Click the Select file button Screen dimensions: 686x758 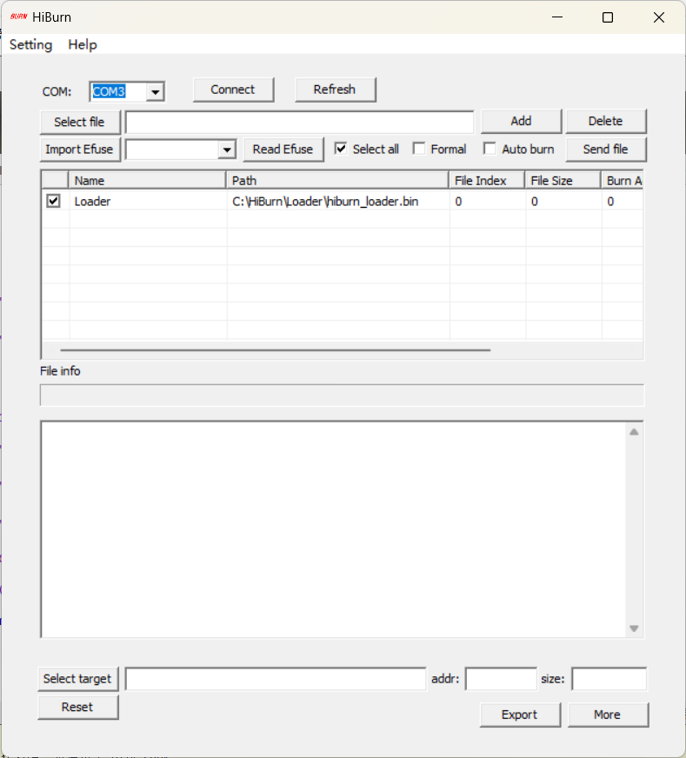(x=80, y=123)
